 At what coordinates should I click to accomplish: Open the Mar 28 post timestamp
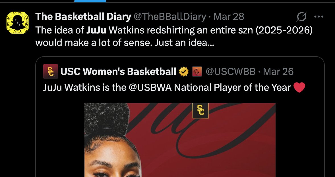point(229,17)
